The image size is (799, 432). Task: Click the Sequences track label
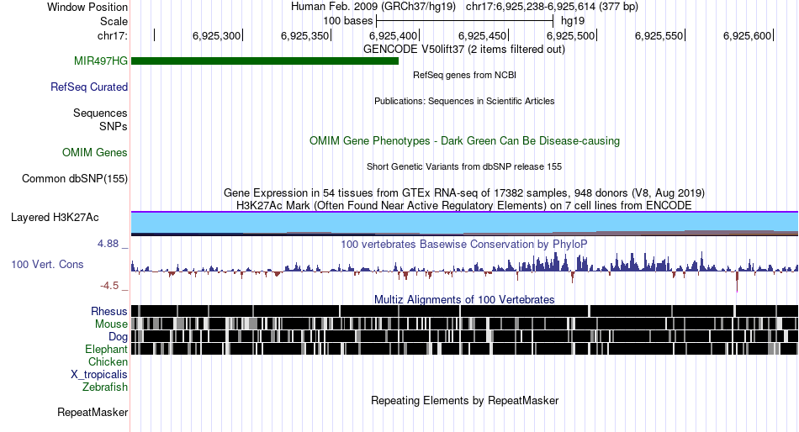click(100, 113)
